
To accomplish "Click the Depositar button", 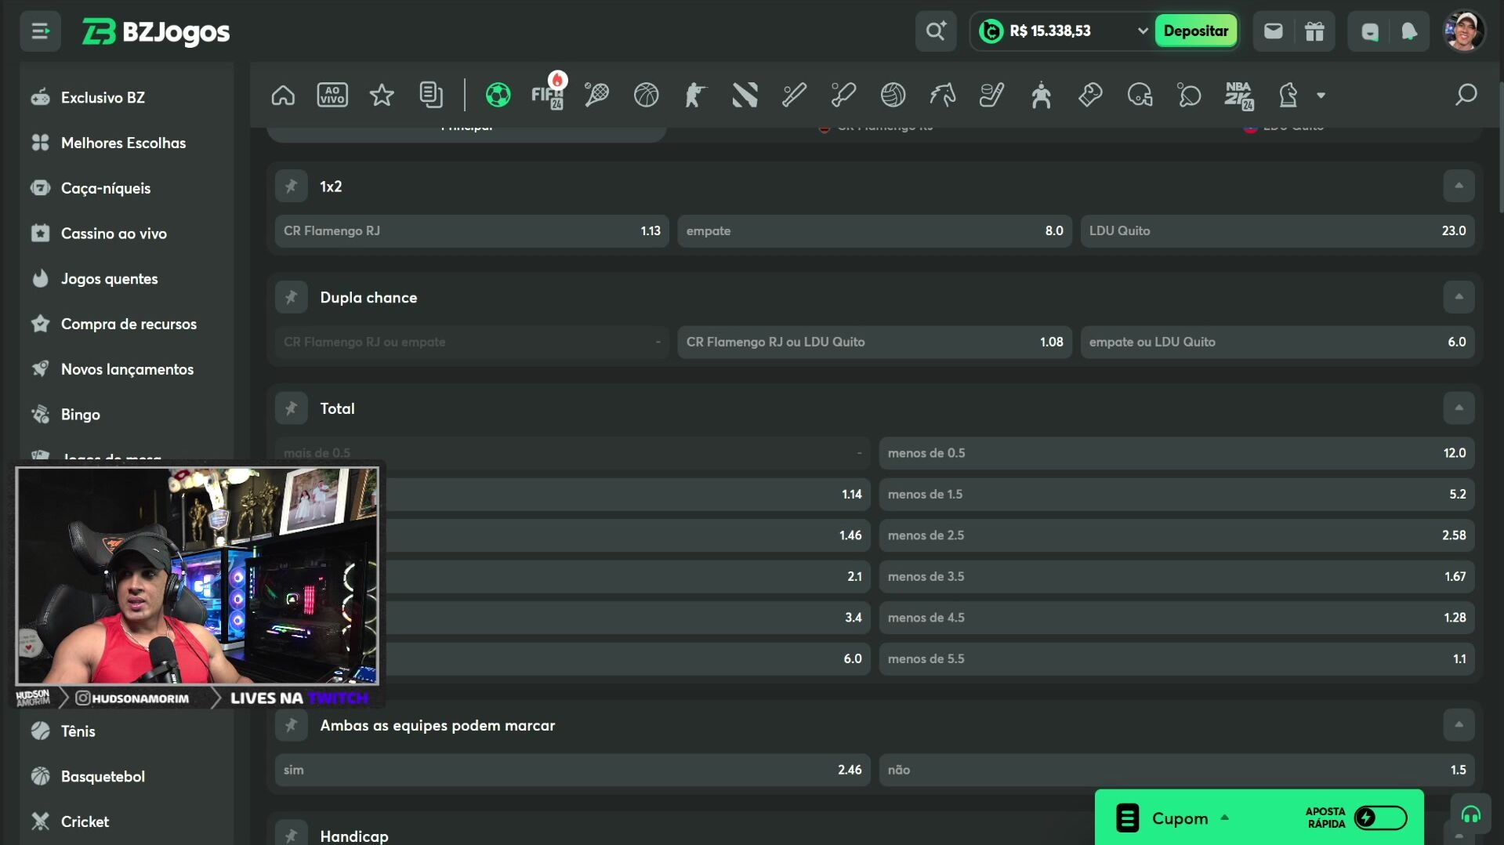I will pos(1195,31).
